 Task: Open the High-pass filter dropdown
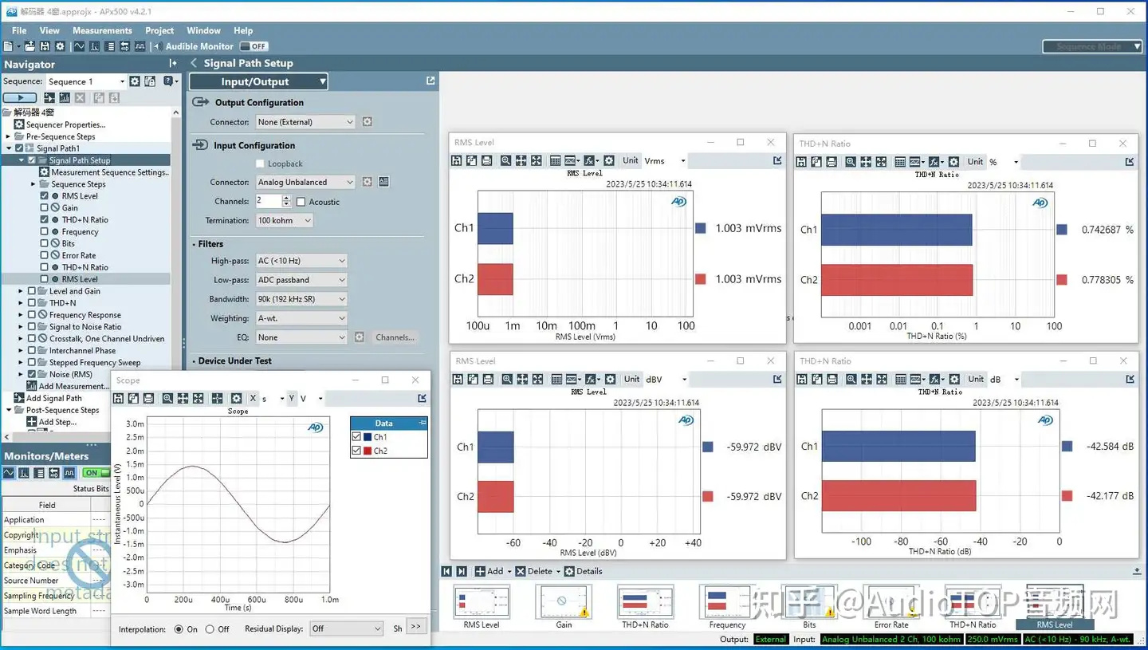pos(301,261)
